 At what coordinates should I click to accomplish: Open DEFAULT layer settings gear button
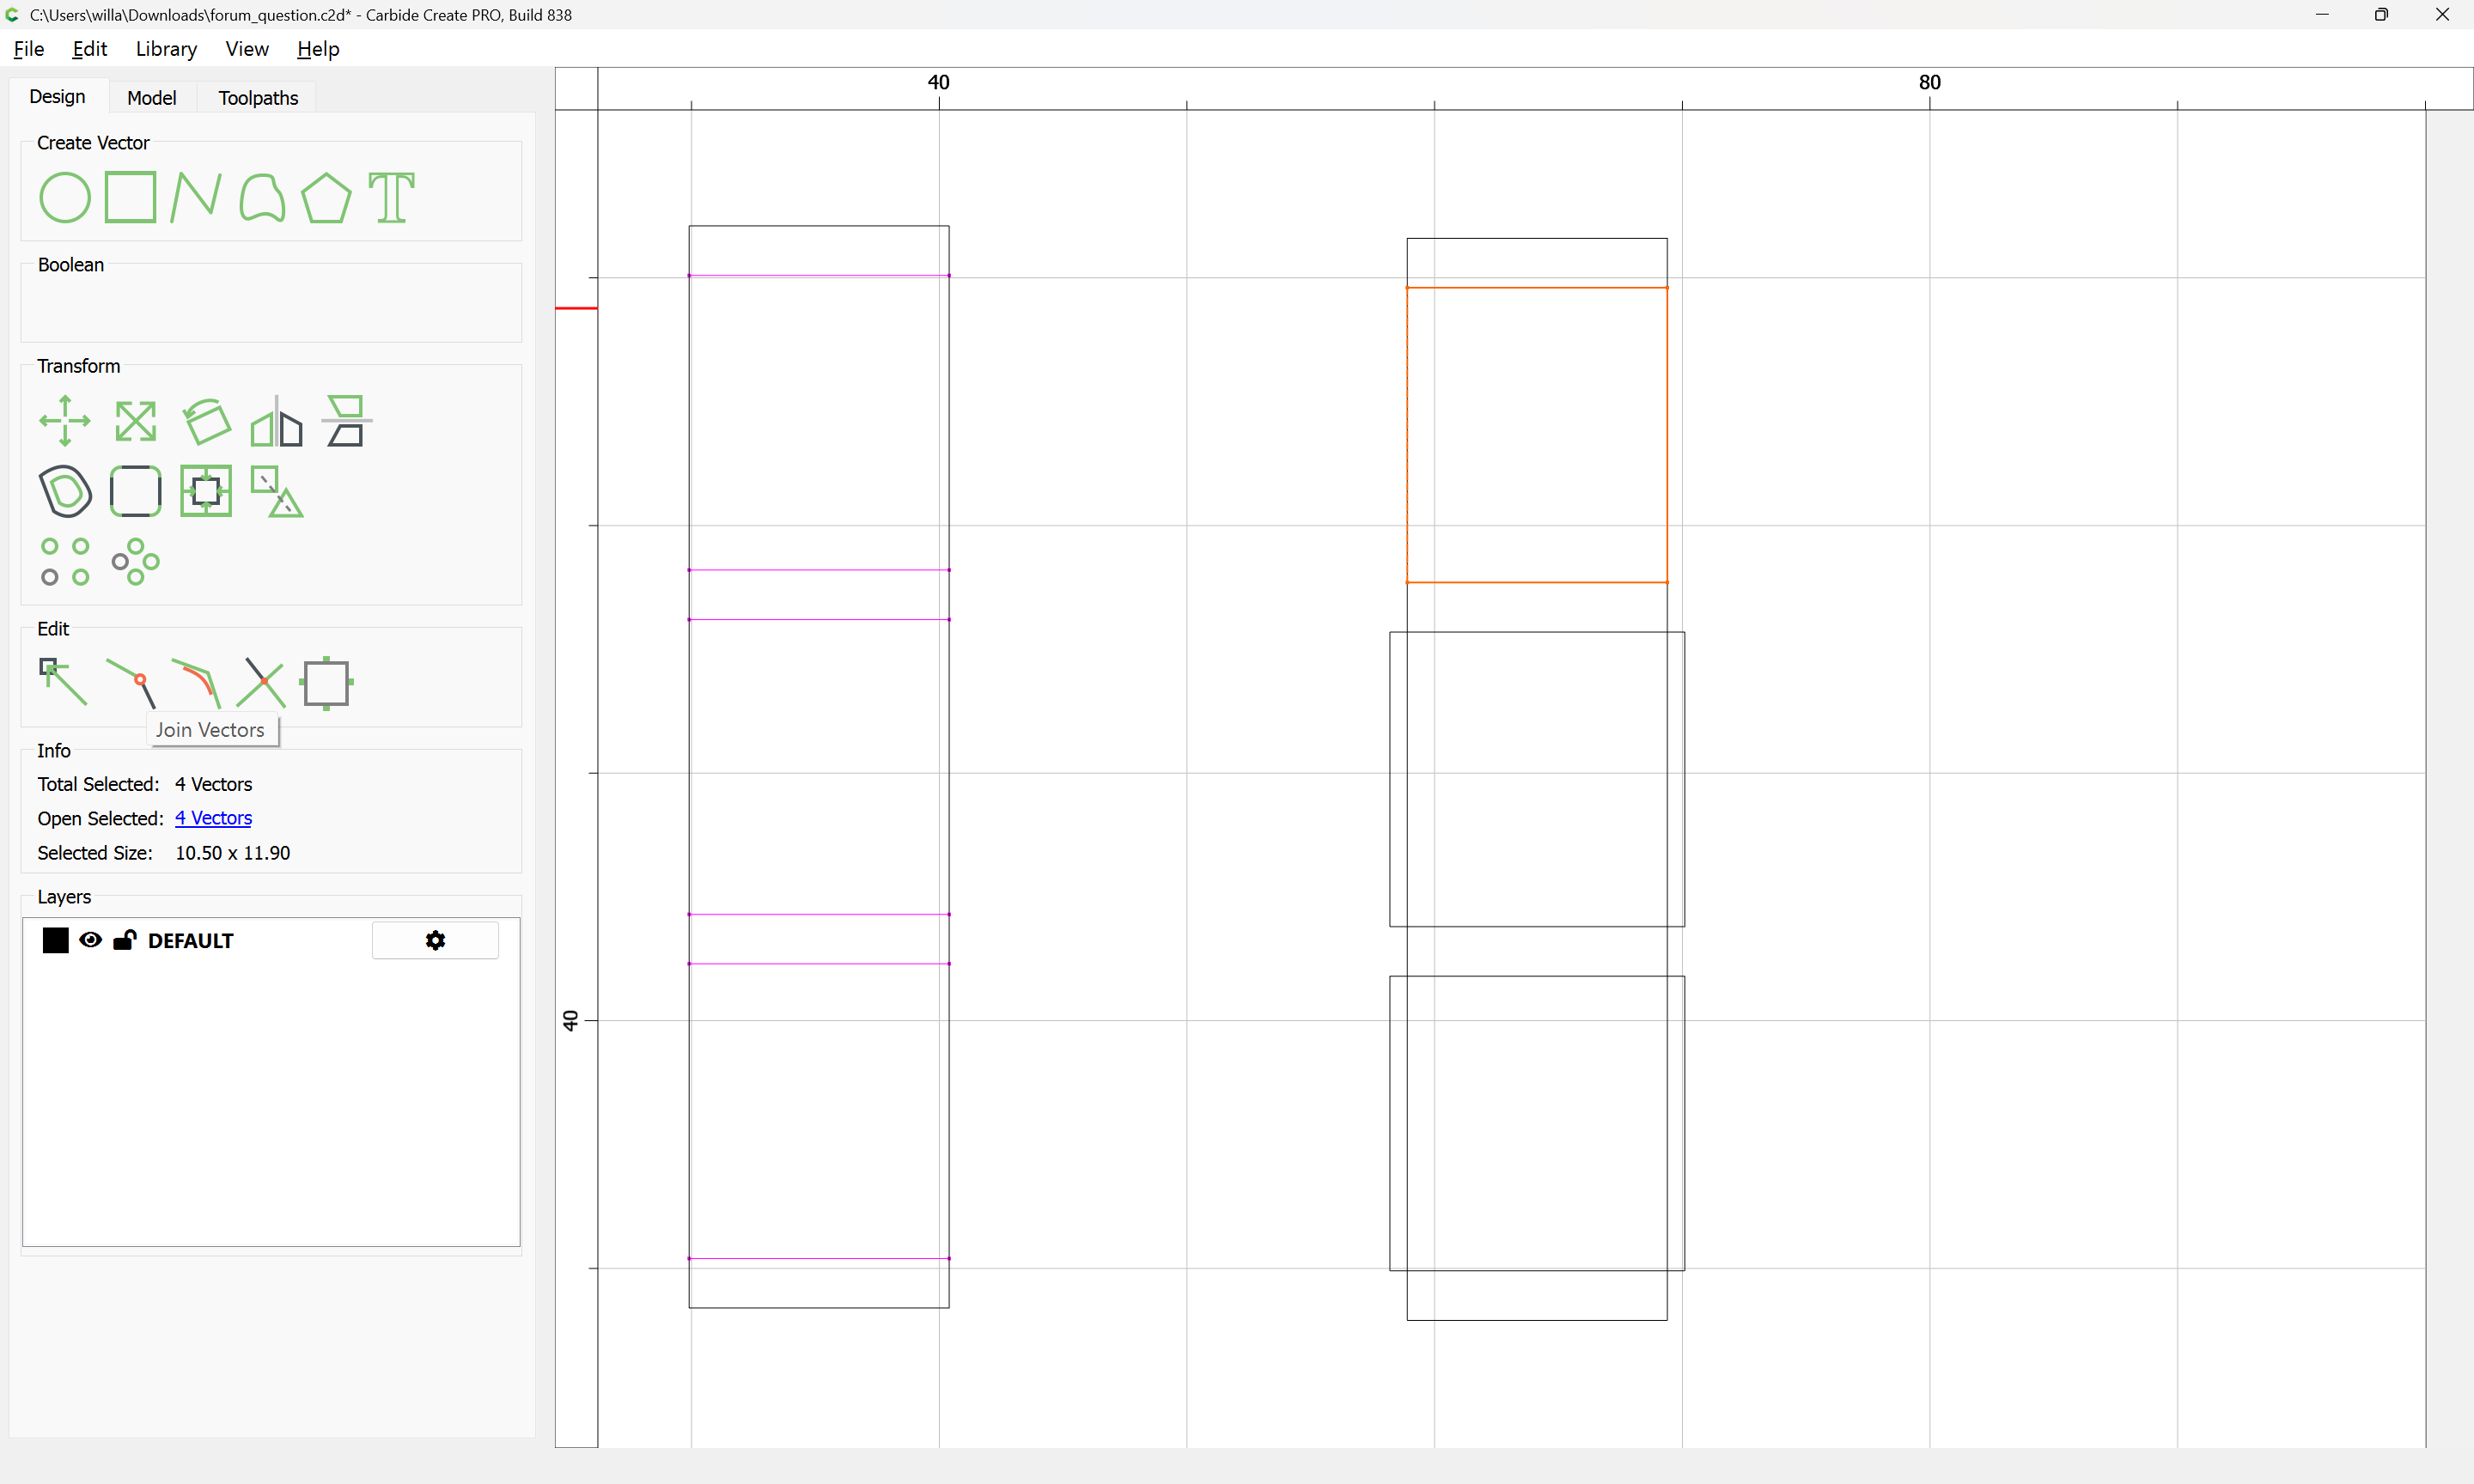(x=435, y=940)
